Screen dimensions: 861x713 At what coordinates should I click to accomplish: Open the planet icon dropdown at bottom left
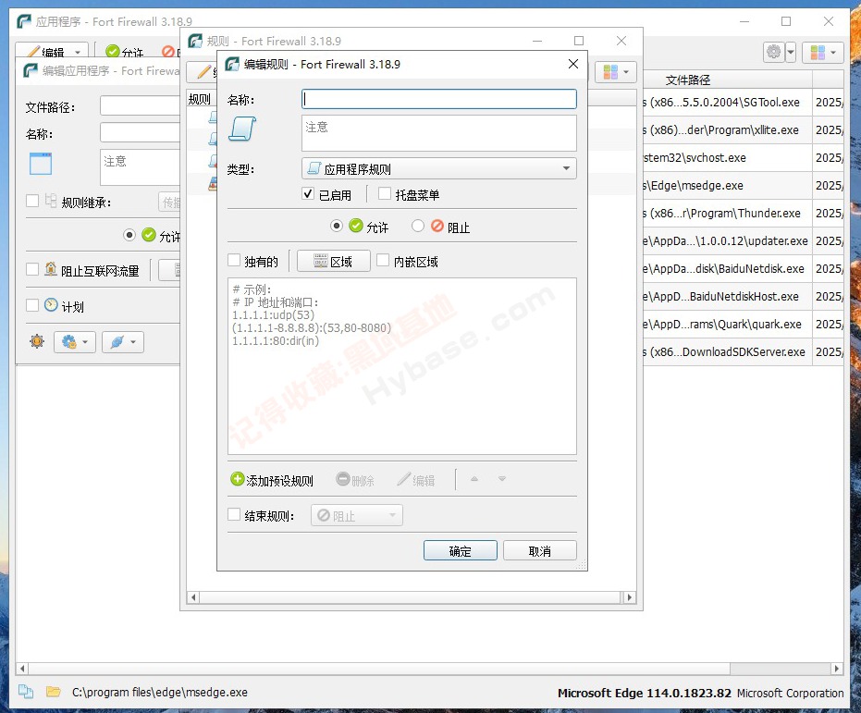123,342
